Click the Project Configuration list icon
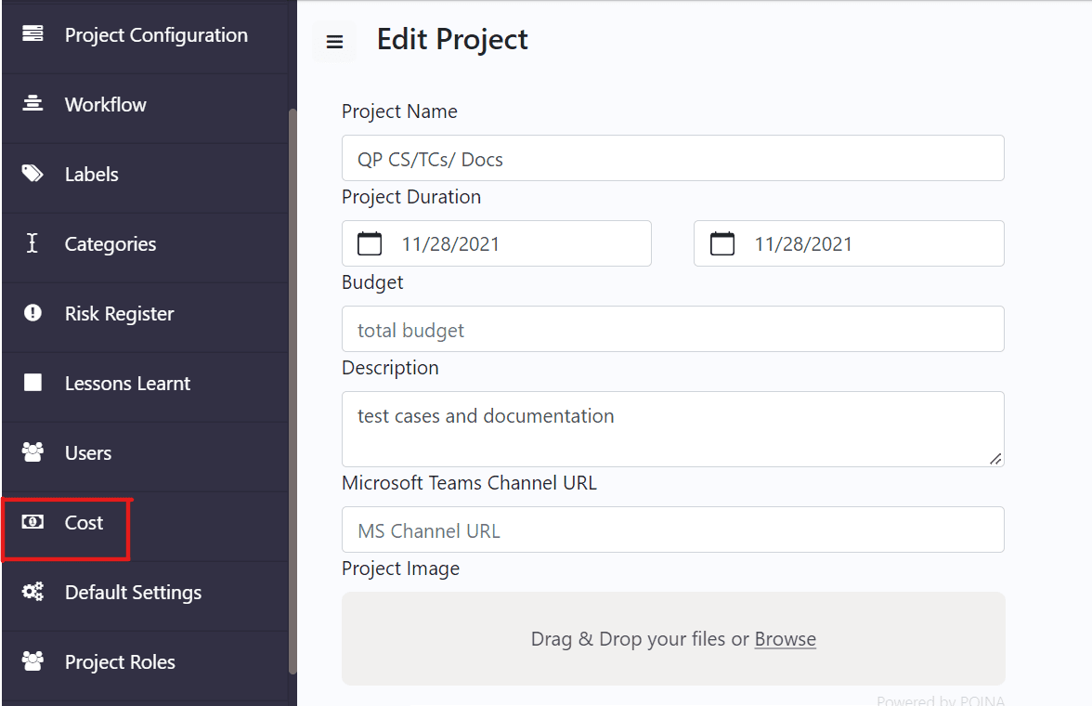The height and width of the screenshot is (706, 1092). 32,34
